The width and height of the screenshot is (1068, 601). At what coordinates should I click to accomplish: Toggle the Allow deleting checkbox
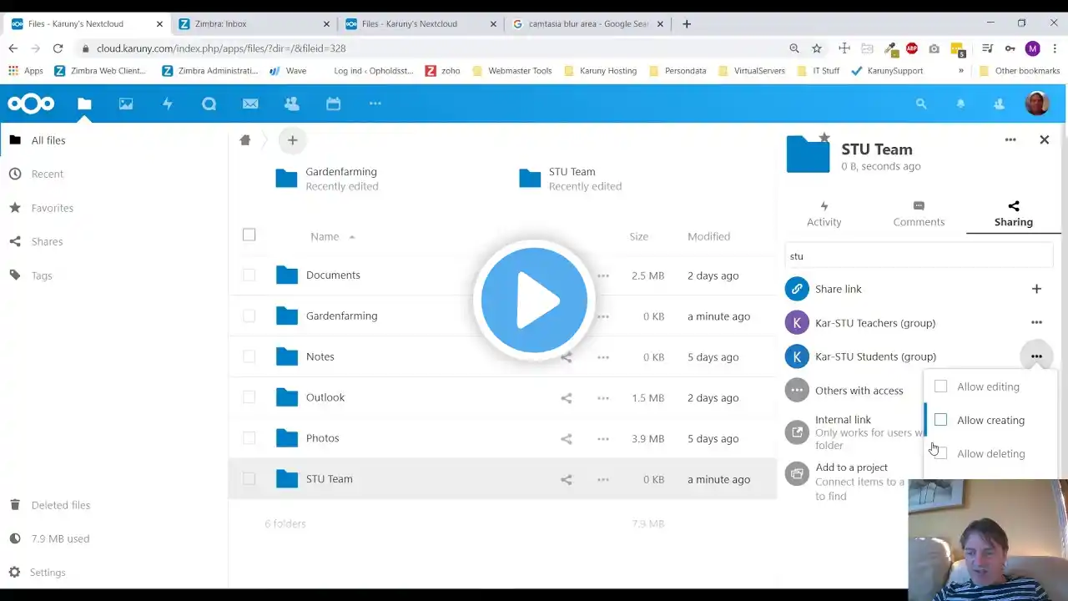[941, 453]
